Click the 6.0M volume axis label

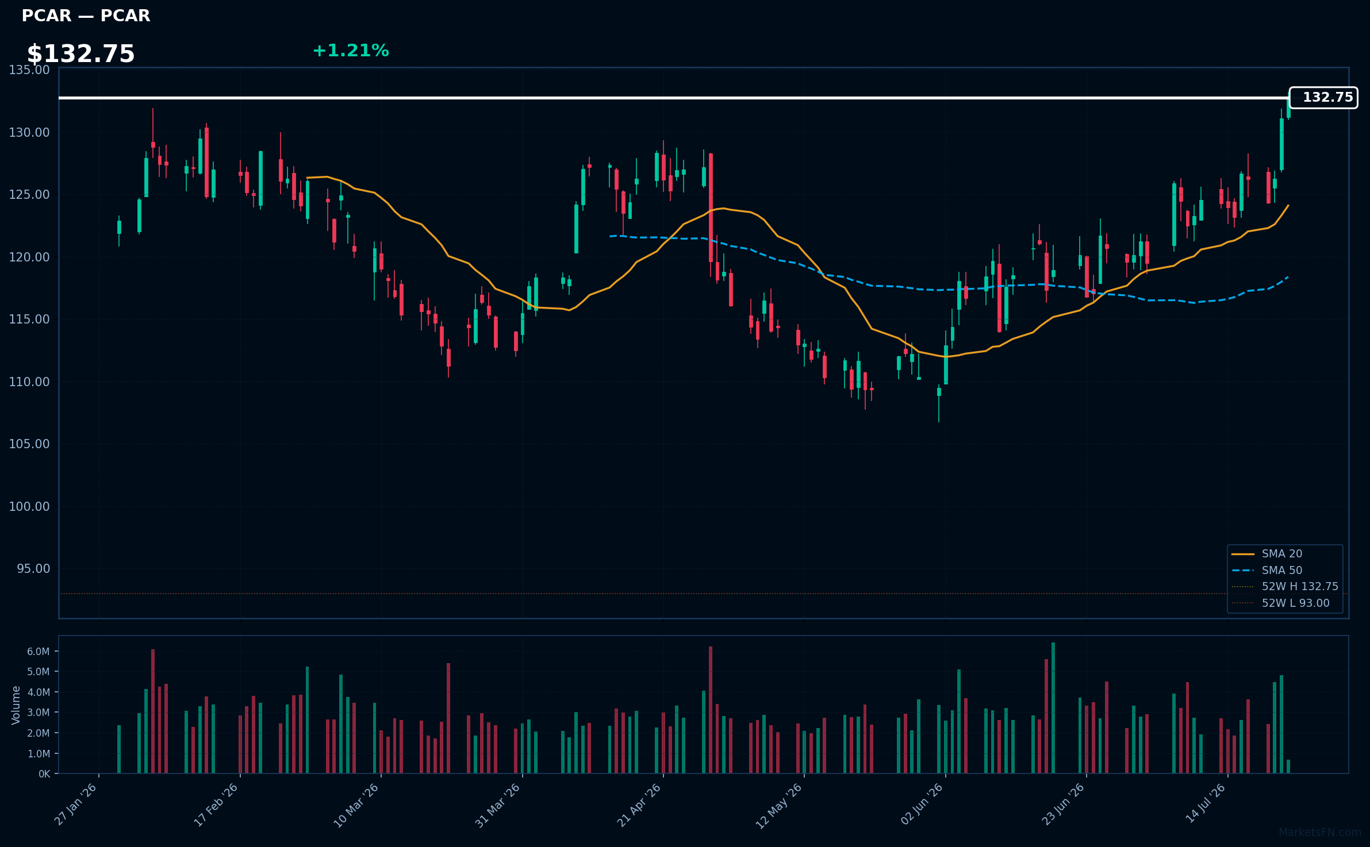click(x=39, y=652)
